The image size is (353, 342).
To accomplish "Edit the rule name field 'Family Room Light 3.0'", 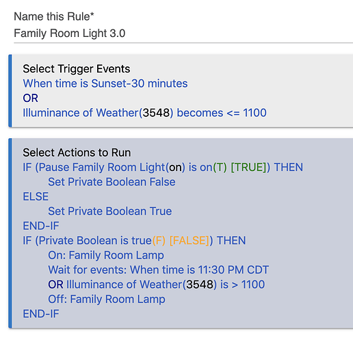I will click(x=183, y=34).
